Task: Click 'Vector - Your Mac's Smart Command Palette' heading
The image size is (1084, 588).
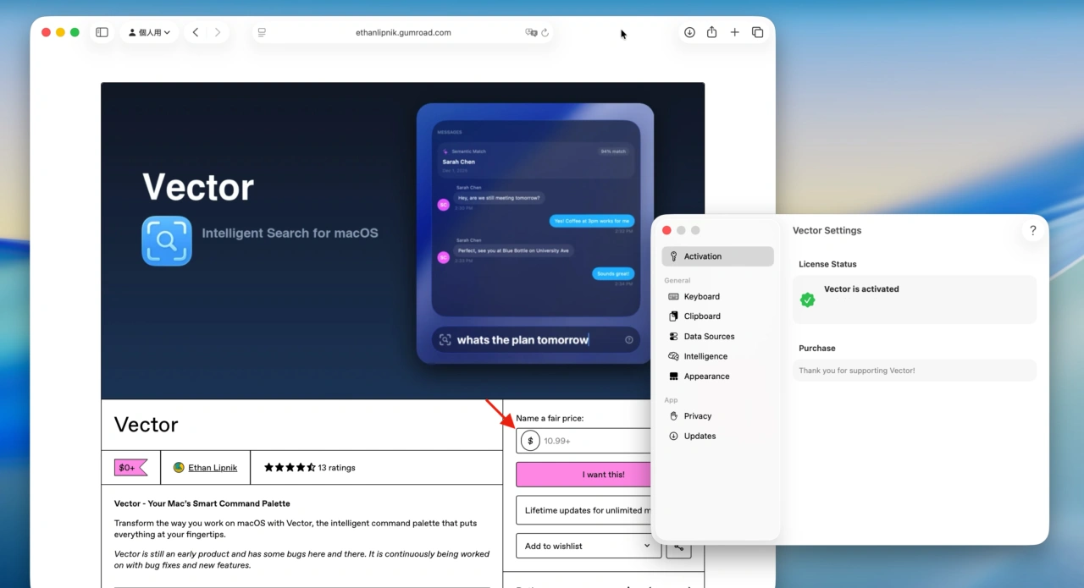Action: pos(202,503)
